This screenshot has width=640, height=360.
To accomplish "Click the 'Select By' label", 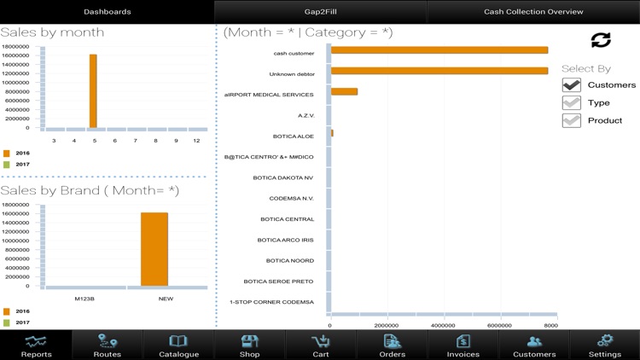I will (x=586, y=68).
